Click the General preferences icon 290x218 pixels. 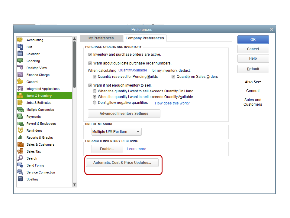point(20,81)
